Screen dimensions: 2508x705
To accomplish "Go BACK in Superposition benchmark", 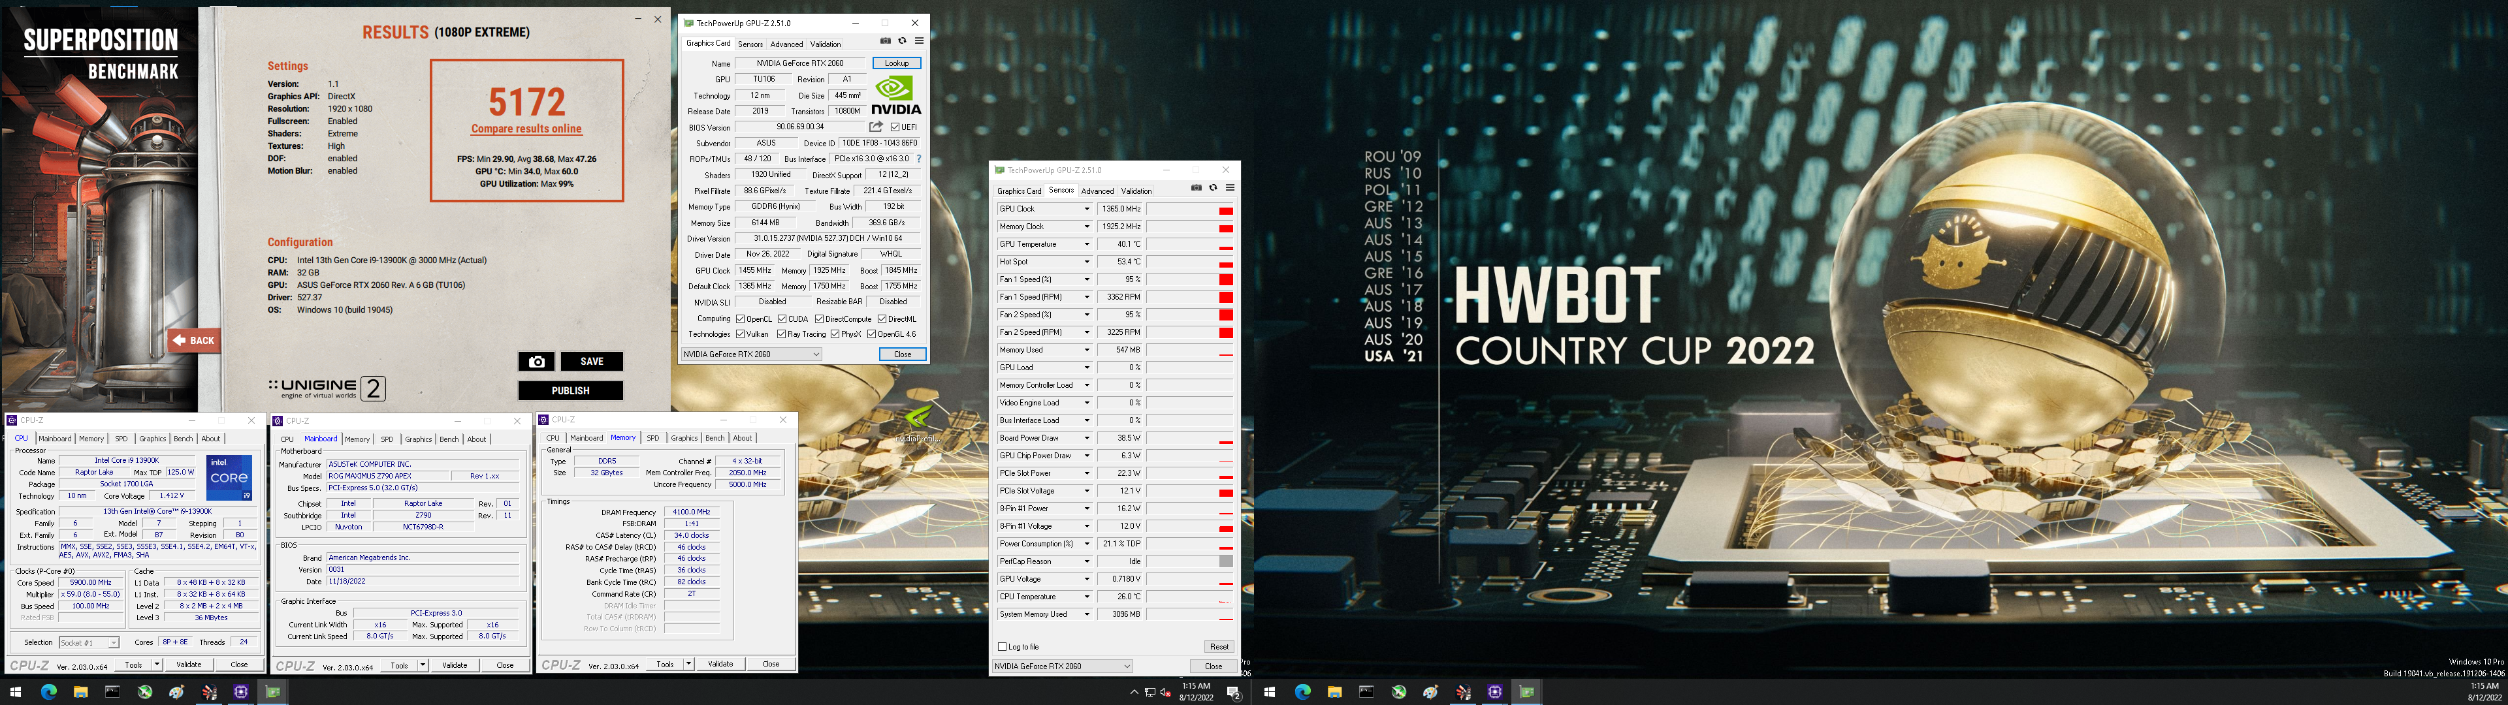I will coord(194,341).
